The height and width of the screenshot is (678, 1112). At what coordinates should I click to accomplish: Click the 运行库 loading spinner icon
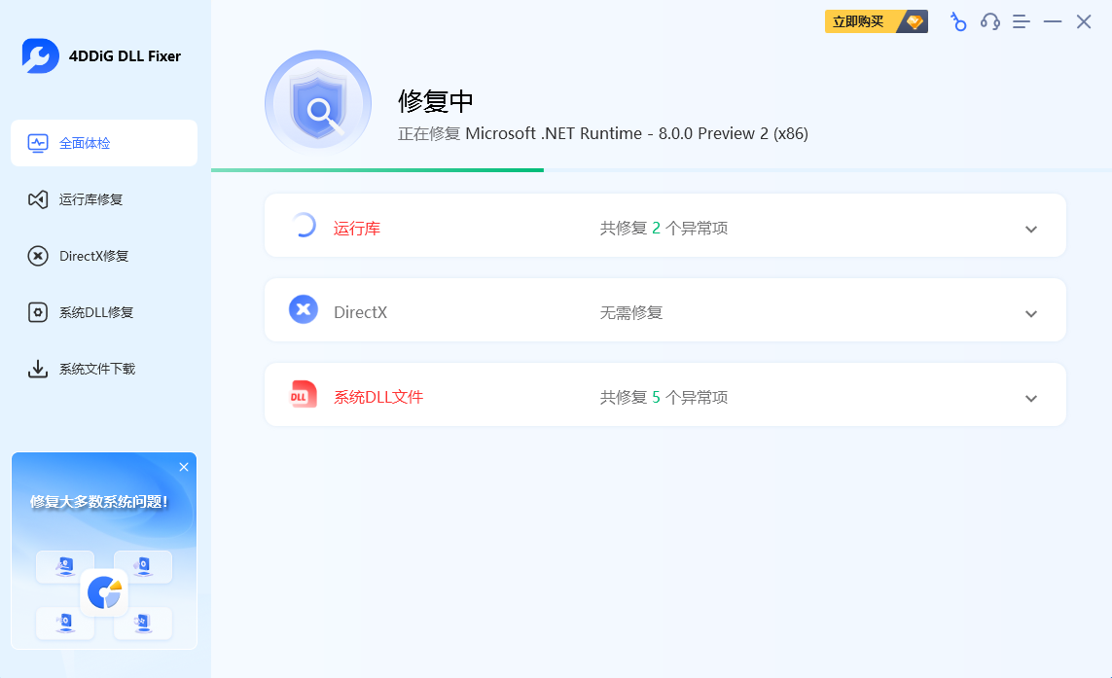[x=304, y=225]
